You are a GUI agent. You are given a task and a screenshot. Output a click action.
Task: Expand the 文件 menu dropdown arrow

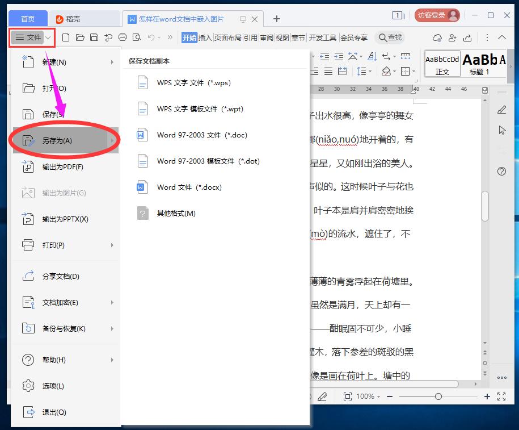(x=48, y=37)
